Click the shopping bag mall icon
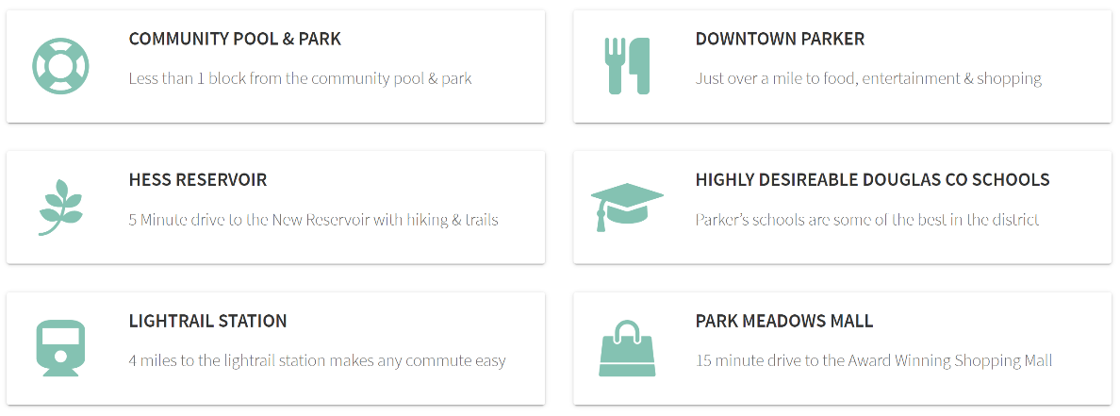This screenshot has width=1120, height=416. click(627, 348)
